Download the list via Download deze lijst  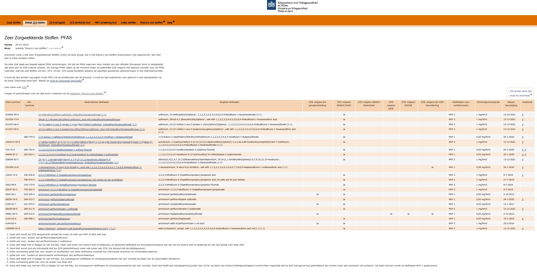coord(521,91)
